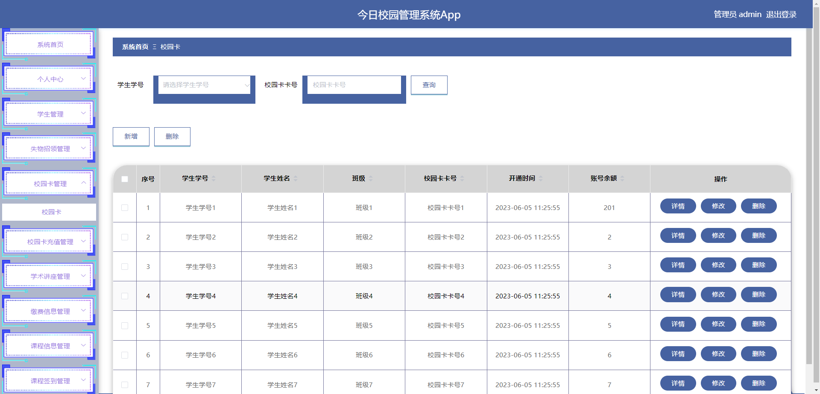Sort the 学生姓名 column
This screenshot has height=394, width=820.
[296, 178]
